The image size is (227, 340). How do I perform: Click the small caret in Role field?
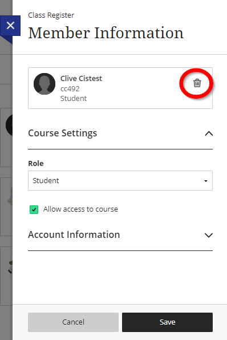206,181
